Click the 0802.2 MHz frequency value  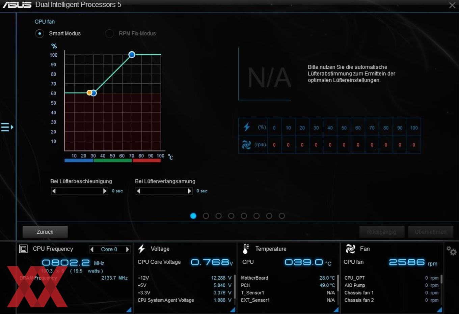[73, 262]
